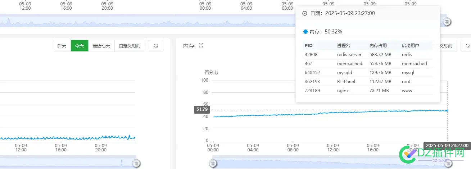Click the 05-09 04:00 label under 内存 chart

(253, 148)
